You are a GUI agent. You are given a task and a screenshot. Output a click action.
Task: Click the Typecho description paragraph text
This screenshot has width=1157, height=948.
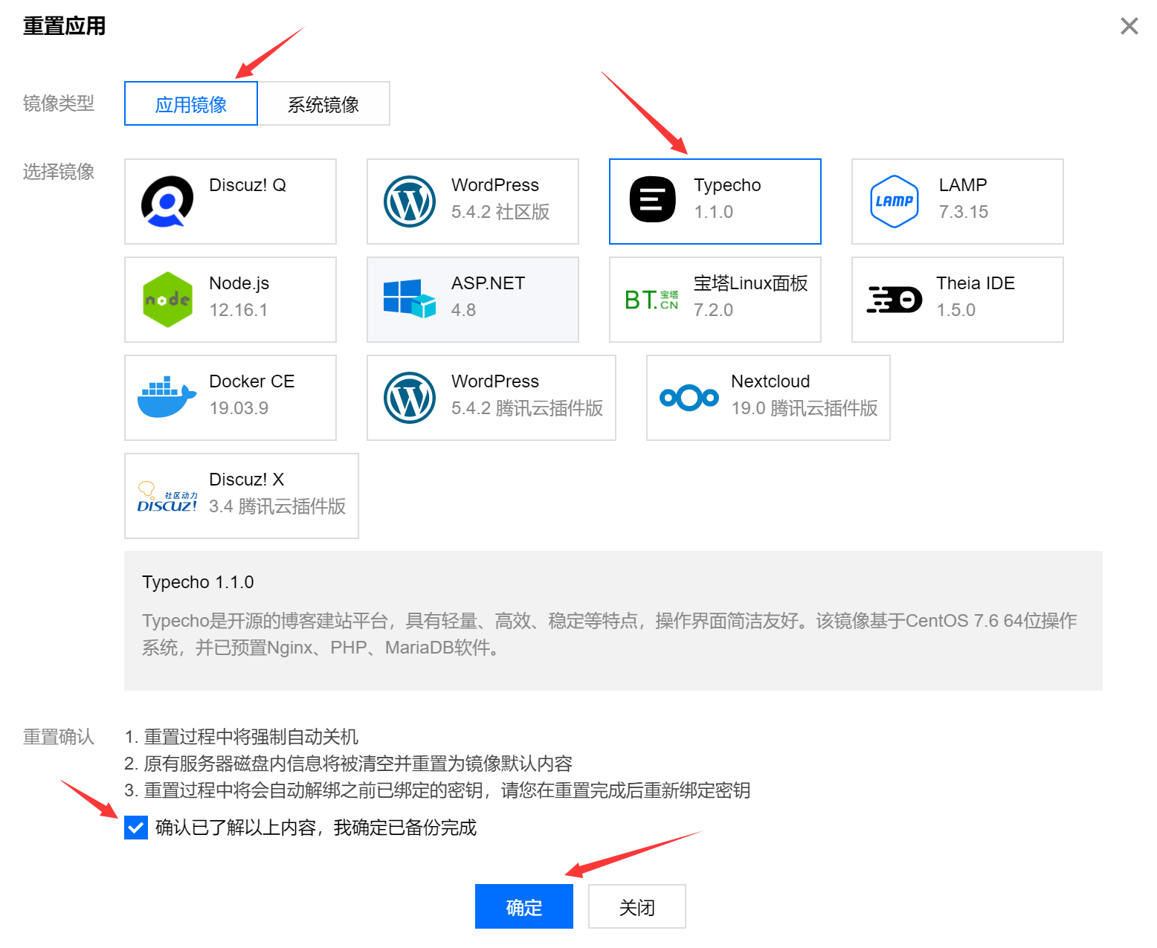[x=610, y=634]
